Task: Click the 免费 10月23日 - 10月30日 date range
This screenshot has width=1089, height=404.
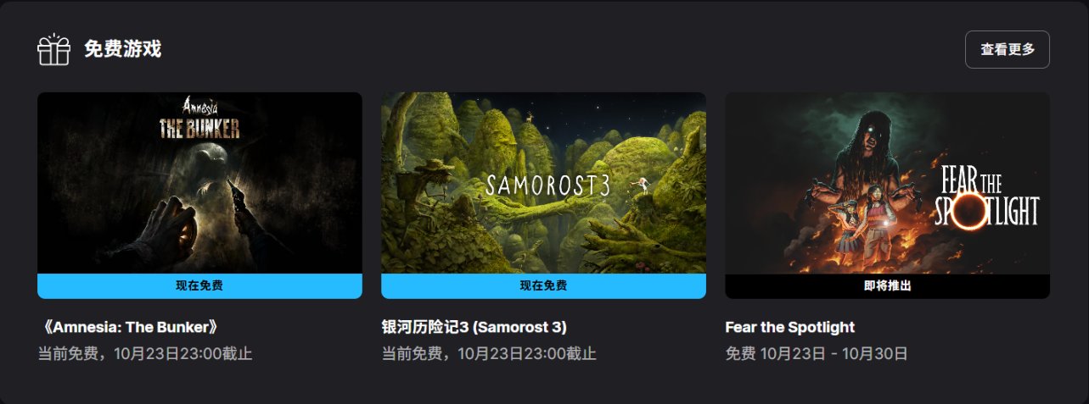Action: coord(817,353)
